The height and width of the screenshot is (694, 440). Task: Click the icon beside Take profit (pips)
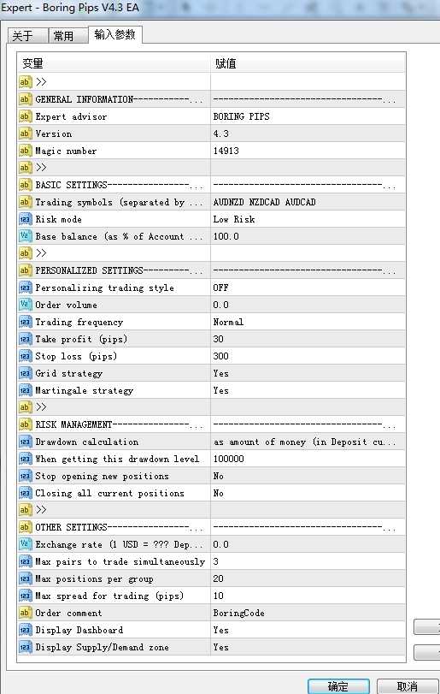pyautogui.click(x=25, y=339)
